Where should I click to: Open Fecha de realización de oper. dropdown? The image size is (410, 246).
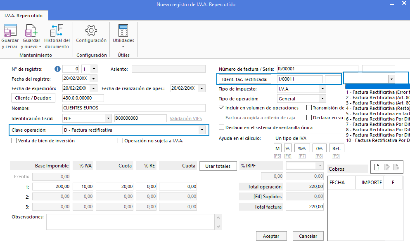(201, 88)
